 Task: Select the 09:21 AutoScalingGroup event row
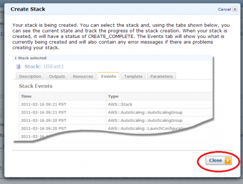coord(116,112)
